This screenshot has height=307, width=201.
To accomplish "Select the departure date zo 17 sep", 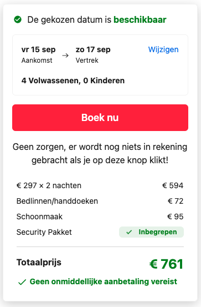I will pyautogui.click(x=93, y=49).
